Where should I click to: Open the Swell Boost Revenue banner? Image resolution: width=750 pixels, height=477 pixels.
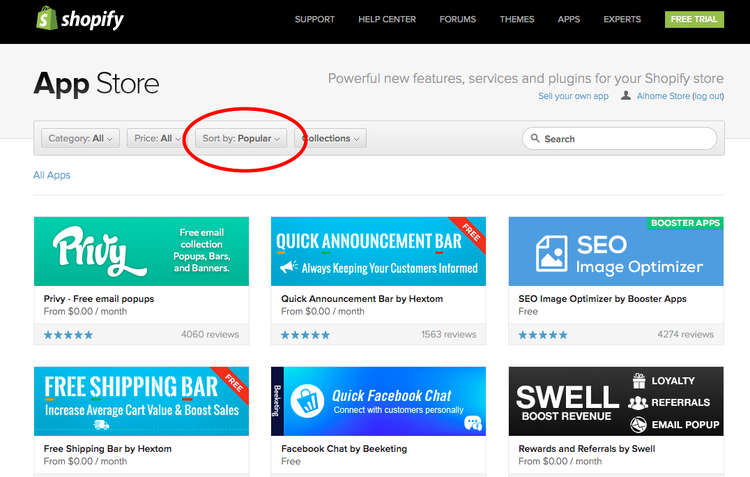pos(616,401)
